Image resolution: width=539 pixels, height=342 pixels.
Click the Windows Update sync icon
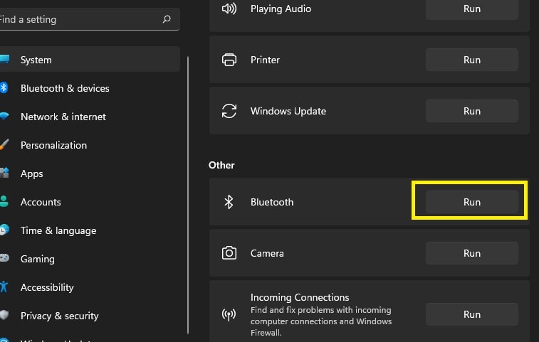coord(229,111)
